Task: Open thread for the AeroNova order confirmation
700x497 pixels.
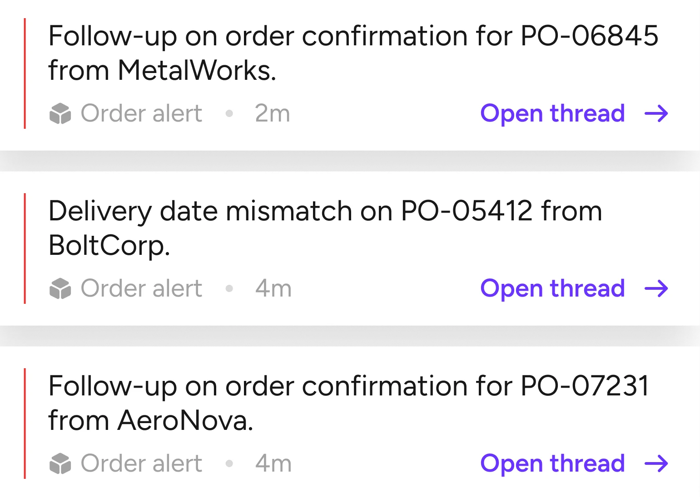Action: click(552, 463)
